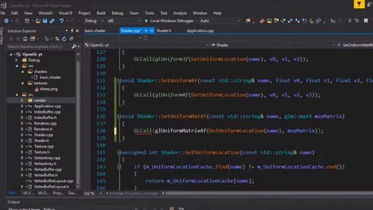Collapse the if block at line 143
373x210 pixels.
click(119, 167)
